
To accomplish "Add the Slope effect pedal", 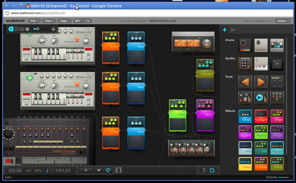I will (x=277, y=116).
